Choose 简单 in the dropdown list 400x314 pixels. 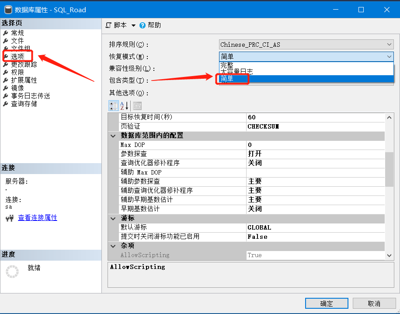coord(306,79)
